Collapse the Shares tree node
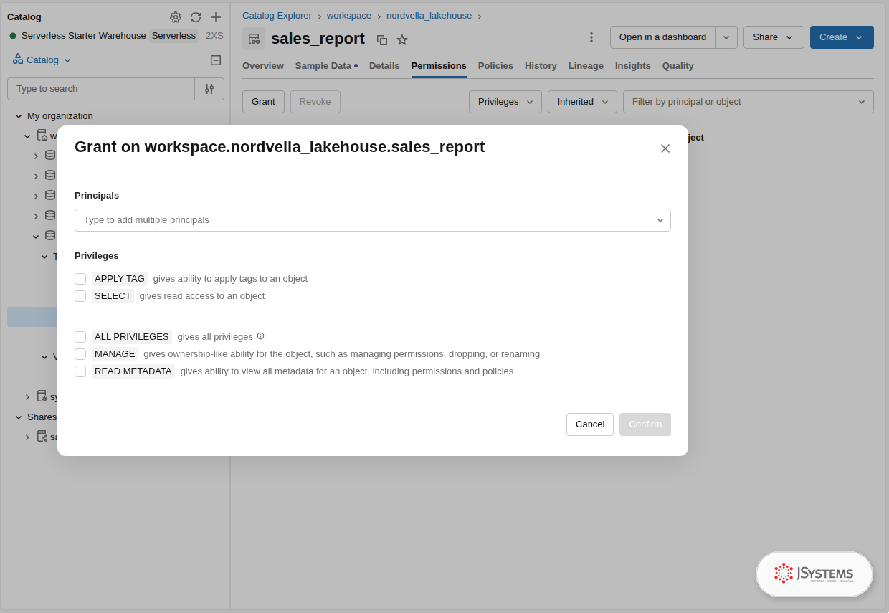 (19, 417)
